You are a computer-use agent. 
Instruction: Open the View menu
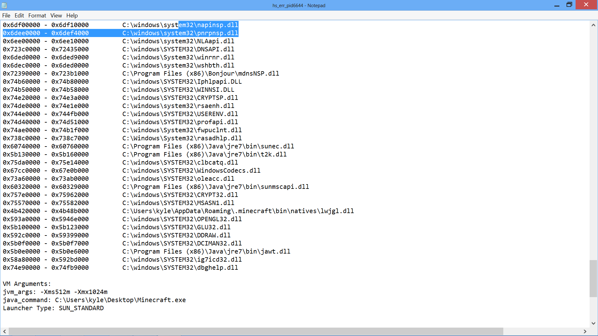click(56, 16)
